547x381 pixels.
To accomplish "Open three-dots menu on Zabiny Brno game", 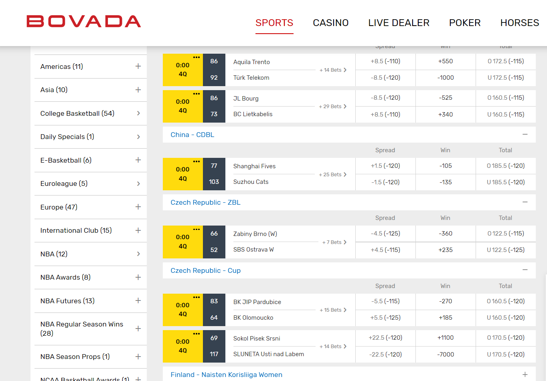I will pyautogui.click(x=196, y=229).
